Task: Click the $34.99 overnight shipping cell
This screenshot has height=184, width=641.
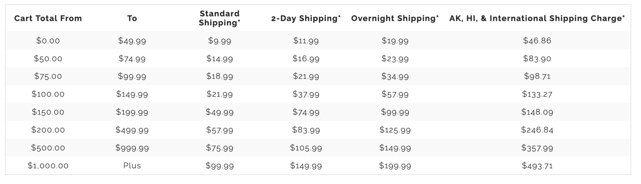Action: (x=395, y=77)
